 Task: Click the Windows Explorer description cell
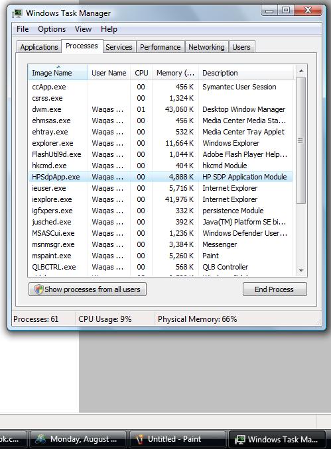tap(231, 143)
